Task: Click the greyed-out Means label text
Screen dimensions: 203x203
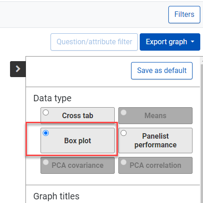Action: coord(155,115)
